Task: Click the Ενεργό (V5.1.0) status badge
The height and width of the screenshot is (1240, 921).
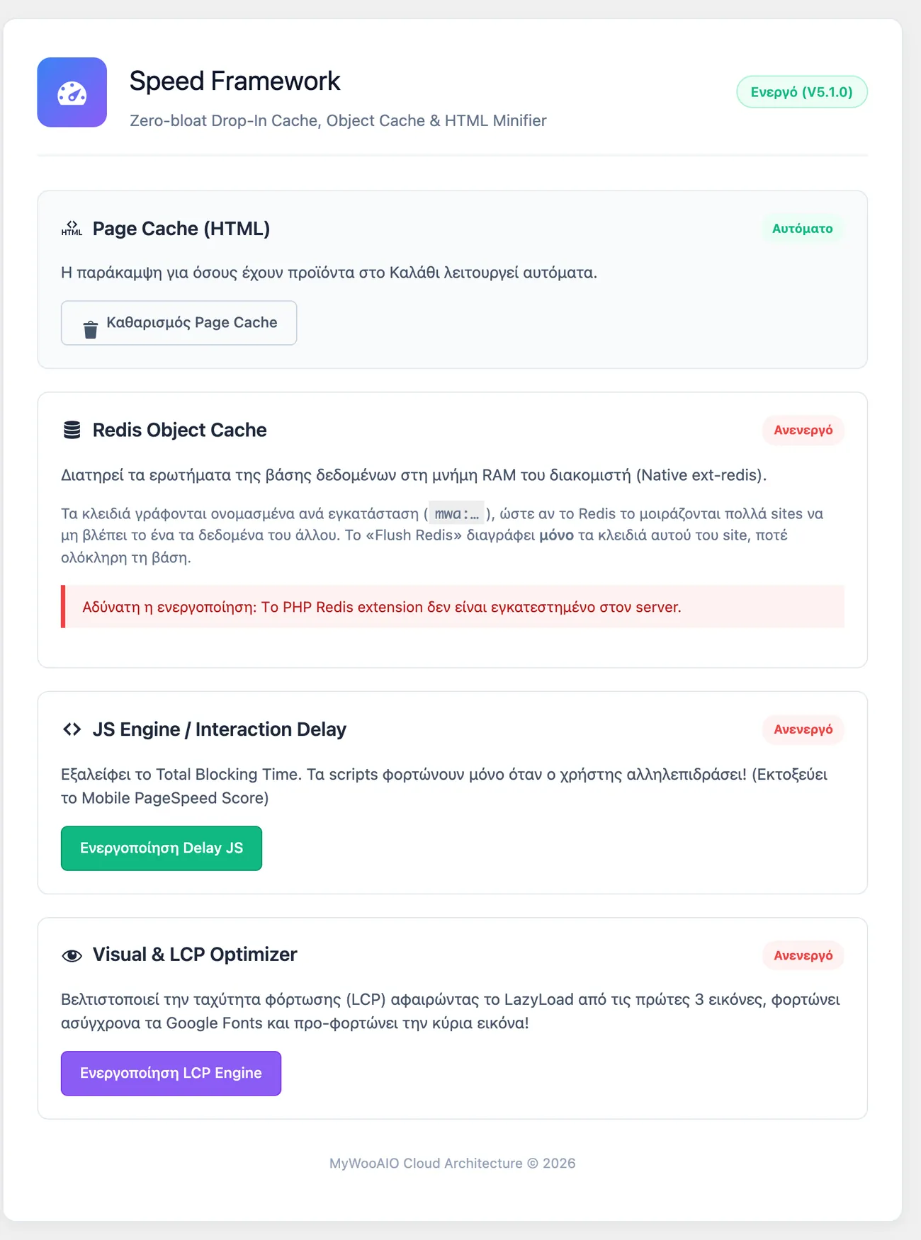Action: click(x=802, y=92)
